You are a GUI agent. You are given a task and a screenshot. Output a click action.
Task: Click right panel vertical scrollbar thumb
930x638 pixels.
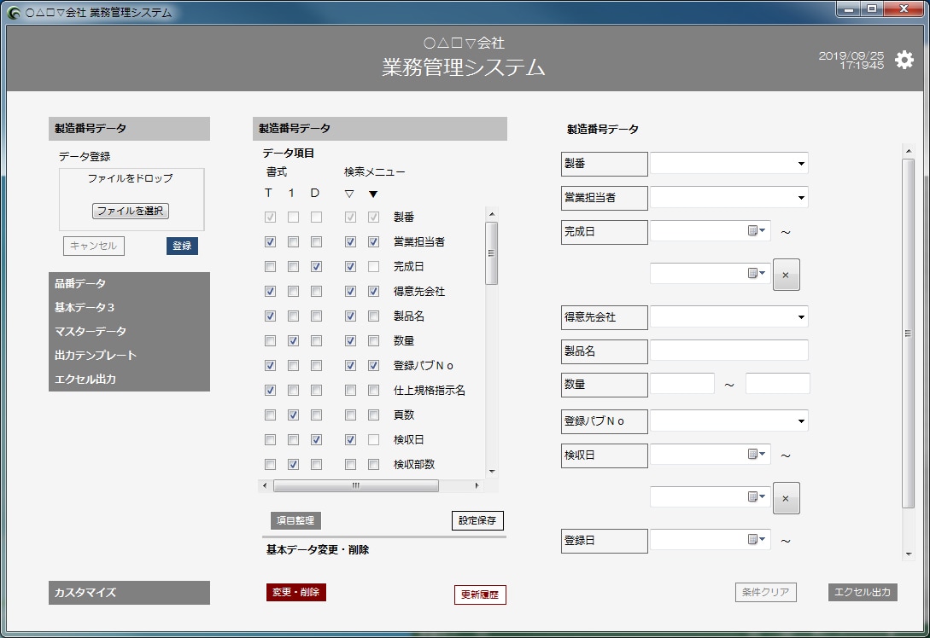tap(908, 333)
